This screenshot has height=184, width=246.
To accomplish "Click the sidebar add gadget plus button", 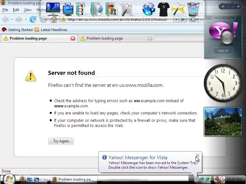I will [223, 6].
